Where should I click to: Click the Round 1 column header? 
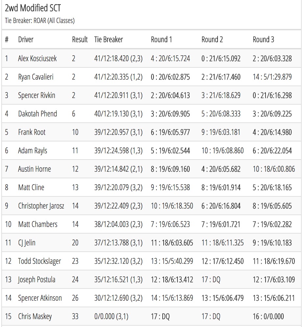161,39
